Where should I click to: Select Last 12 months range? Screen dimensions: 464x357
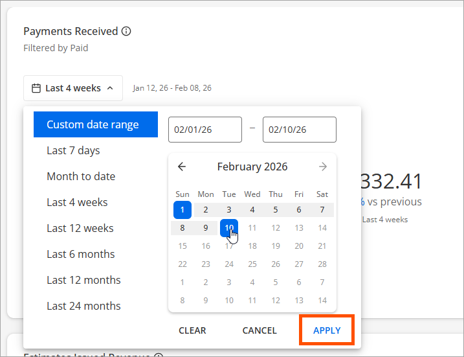click(83, 280)
